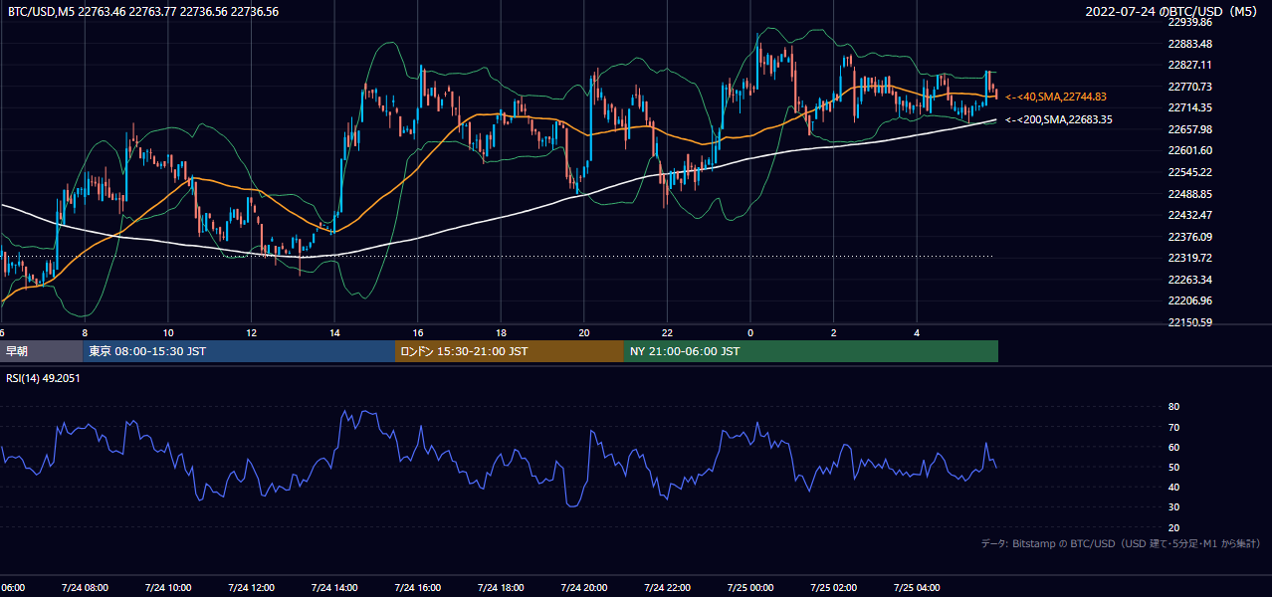
Task: Click the 7/25 00:00 time label
Action: (x=750, y=588)
